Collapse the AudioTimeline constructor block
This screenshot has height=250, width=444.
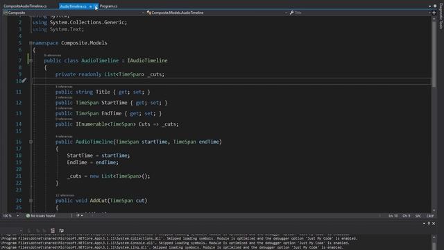[31, 142]
